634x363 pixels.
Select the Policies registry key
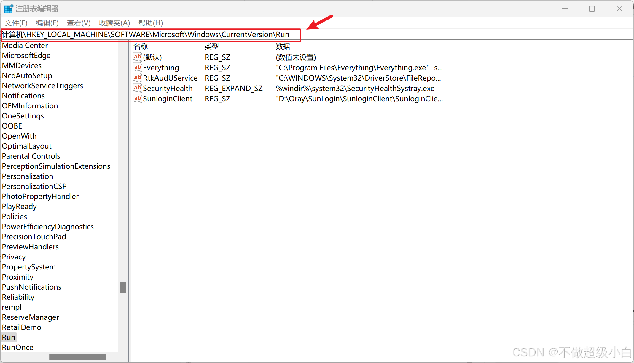(x=14, y=216)
